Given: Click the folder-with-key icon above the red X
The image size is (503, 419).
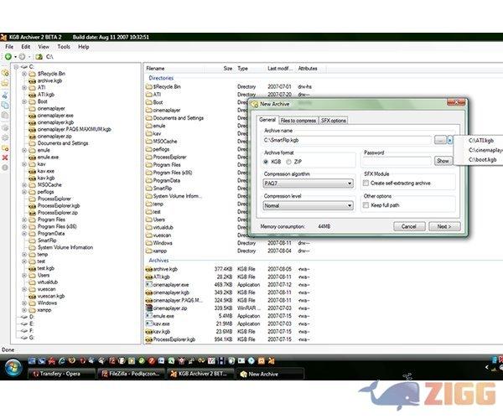Looking at the screenshot, I should 5,147.
